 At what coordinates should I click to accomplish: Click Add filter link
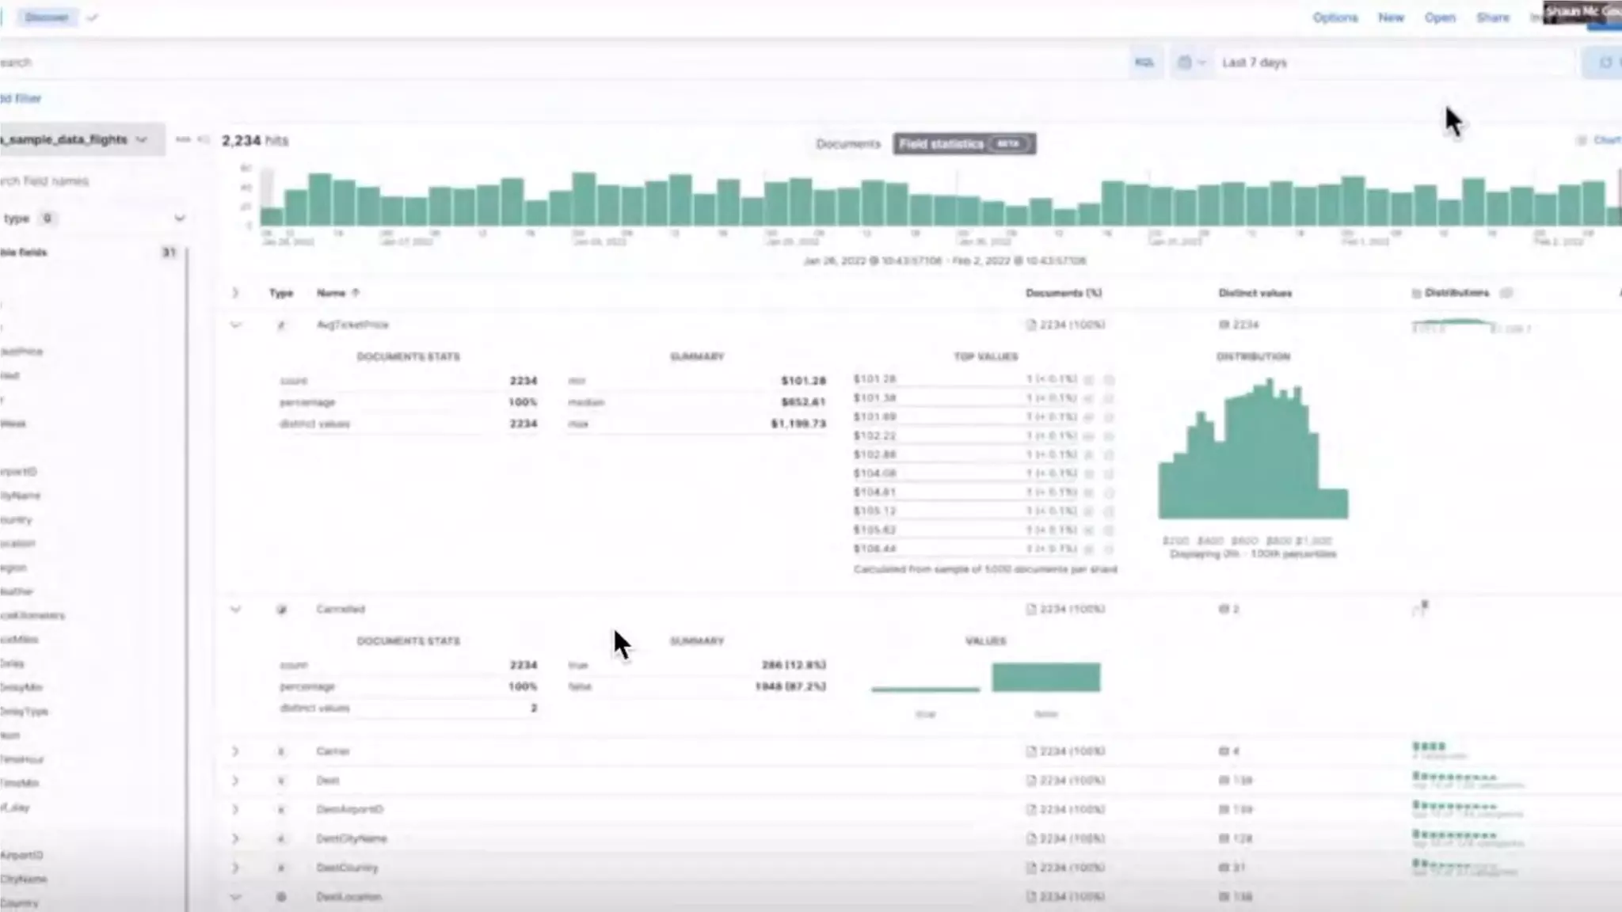[21, 98]
